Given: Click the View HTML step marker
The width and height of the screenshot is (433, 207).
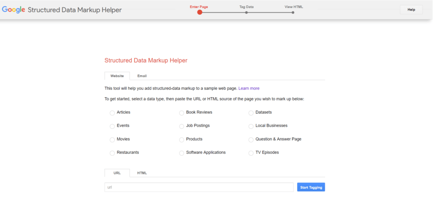Looking at the screenshot, I should [x=293, y=13].
